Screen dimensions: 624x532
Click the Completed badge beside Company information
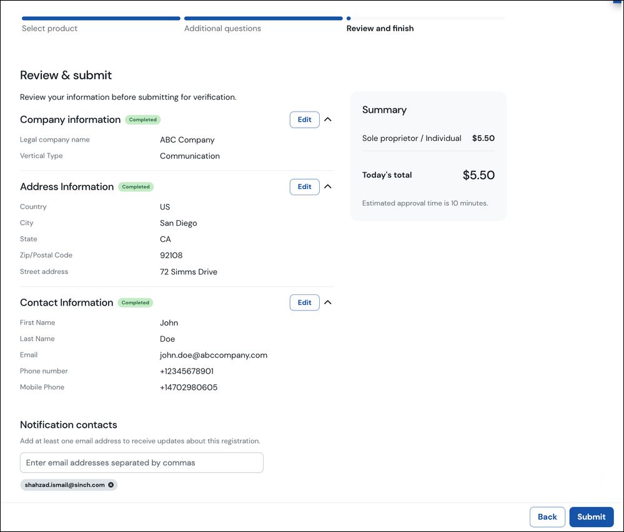[x=143, y=120]
